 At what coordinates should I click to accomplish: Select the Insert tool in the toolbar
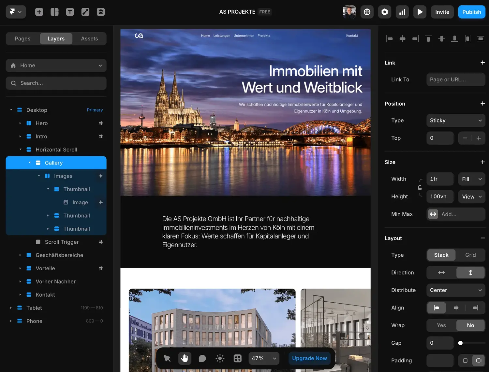39,12
